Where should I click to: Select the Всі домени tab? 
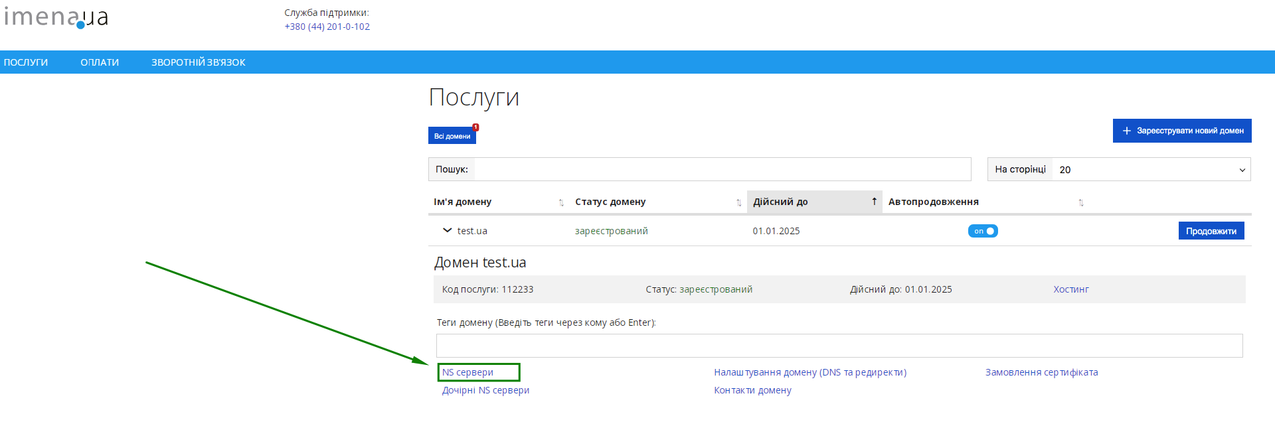(452, 135)
